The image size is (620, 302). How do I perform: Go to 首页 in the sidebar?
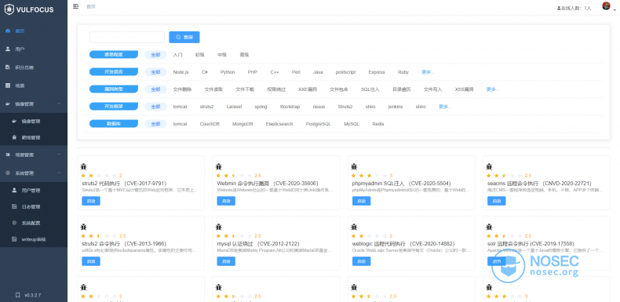20,31
